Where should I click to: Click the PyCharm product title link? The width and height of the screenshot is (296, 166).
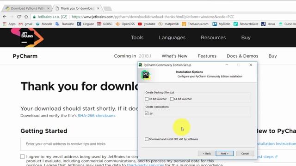coord(25,56)
